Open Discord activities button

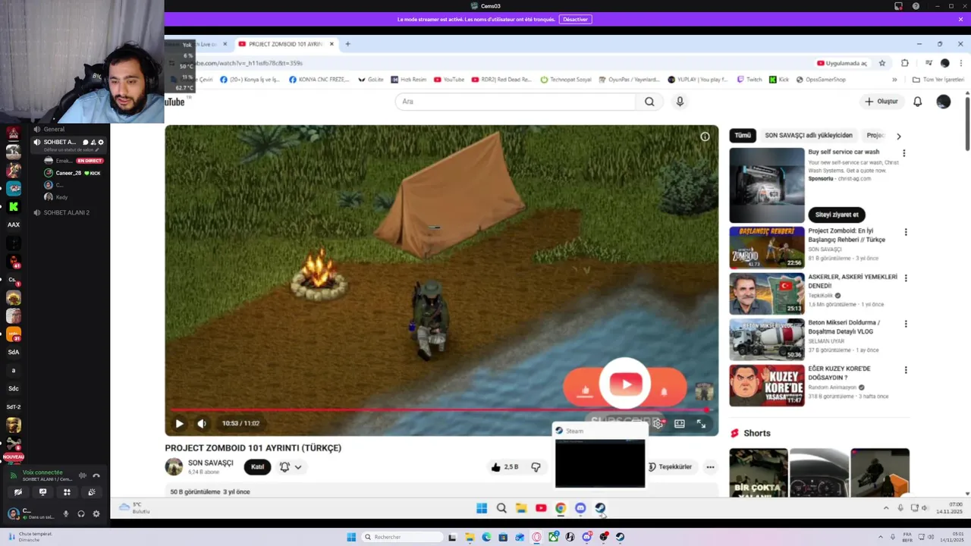[67, 492]
